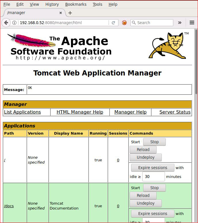This screenshot has width=198, height=223.
Task: Open the Bookmarks menu
Action: (x=76, y=4)
